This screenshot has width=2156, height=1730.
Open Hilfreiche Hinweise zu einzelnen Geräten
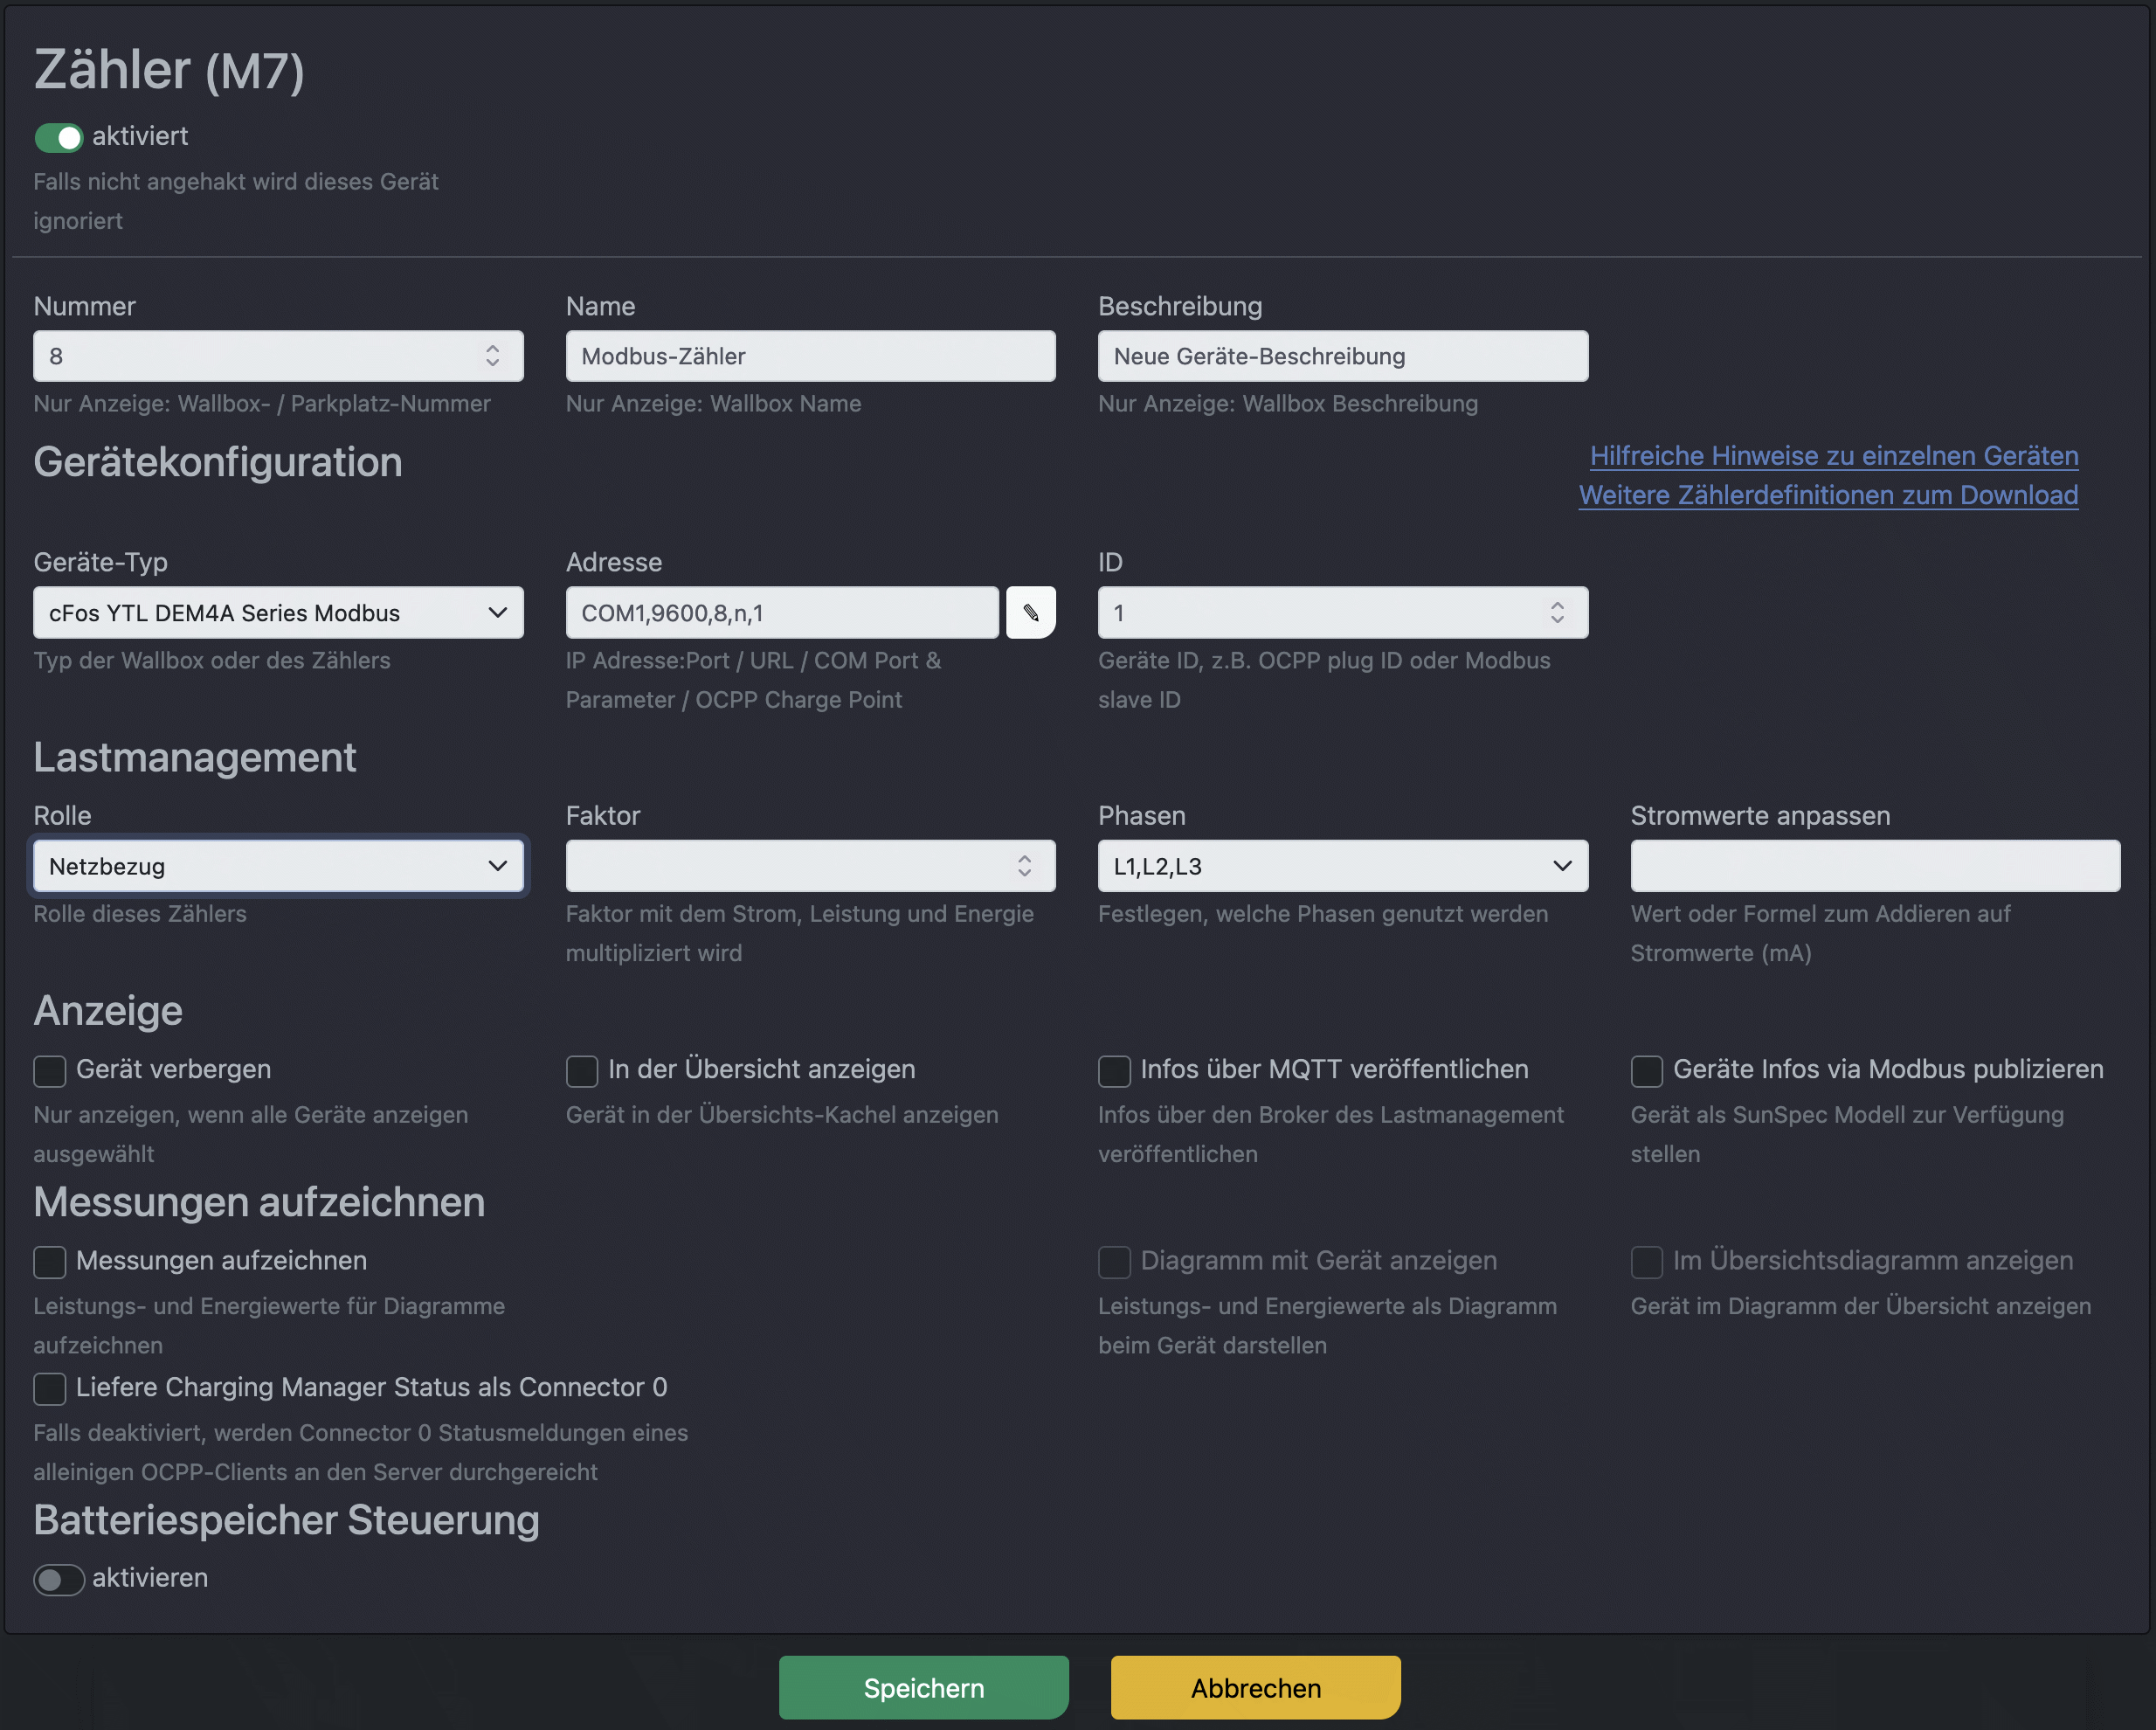click(1833, 455)
